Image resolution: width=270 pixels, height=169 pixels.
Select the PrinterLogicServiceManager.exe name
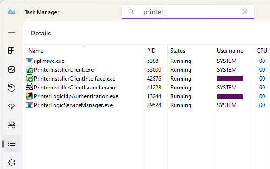point(74,105)
